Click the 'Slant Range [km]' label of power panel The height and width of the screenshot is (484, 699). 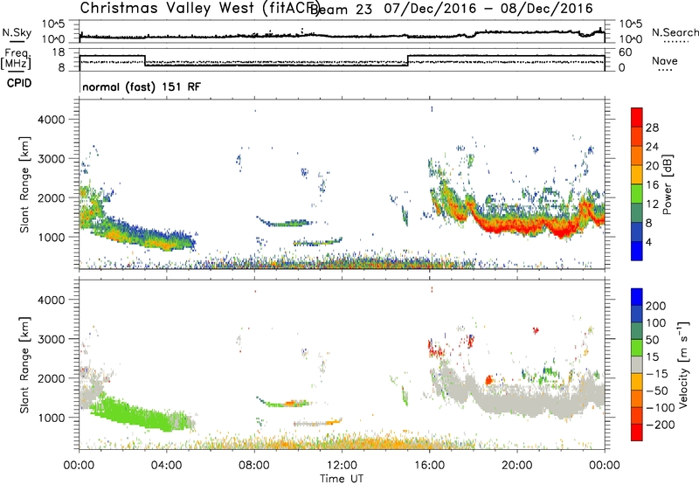coord(24,184)
